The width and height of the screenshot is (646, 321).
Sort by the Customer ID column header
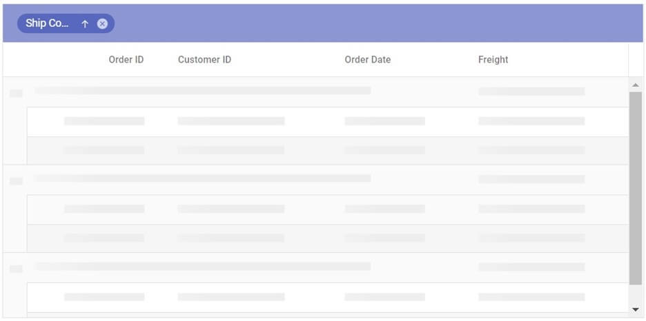coord(204,60)
